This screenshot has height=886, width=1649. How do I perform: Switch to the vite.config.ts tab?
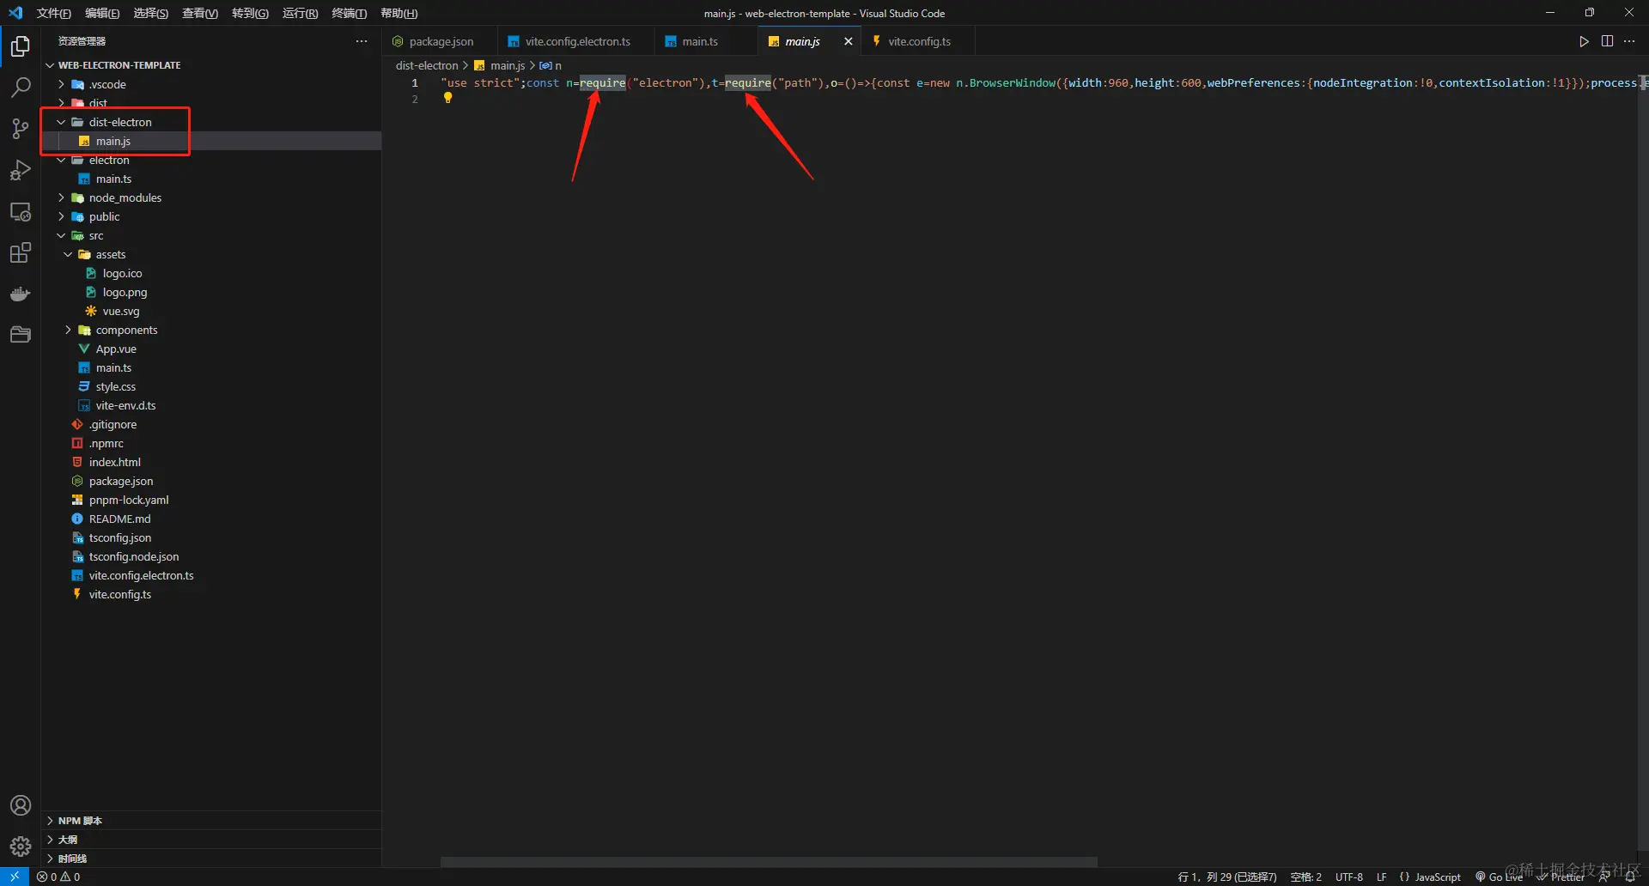pos(919,41)
